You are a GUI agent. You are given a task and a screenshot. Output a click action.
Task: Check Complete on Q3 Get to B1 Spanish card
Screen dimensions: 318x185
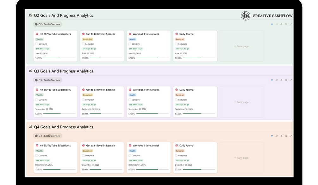(x=83, y=100)
